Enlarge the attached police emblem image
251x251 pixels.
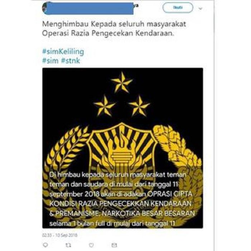[x=123, y=148]
